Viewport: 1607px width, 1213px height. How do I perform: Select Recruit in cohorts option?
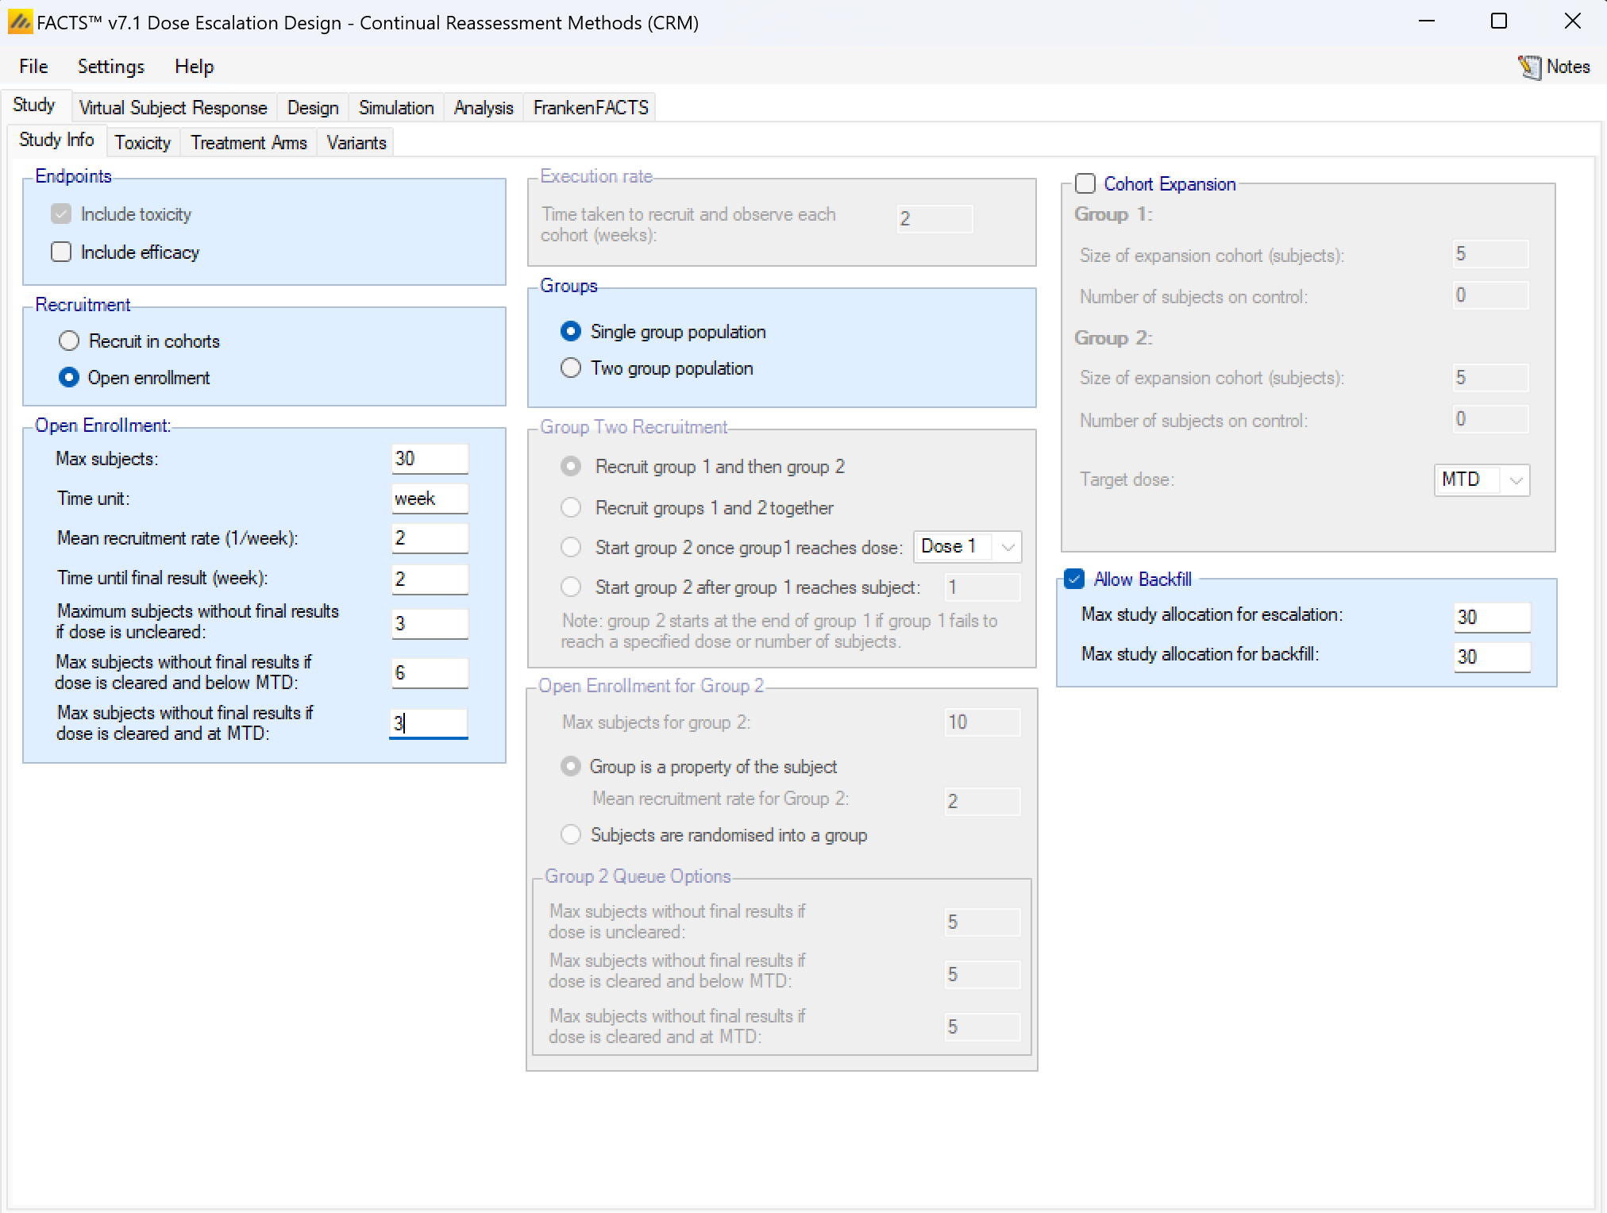69,341
